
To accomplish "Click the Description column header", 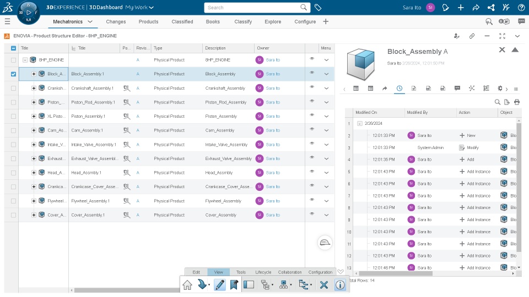I will (x=215, y=48).
